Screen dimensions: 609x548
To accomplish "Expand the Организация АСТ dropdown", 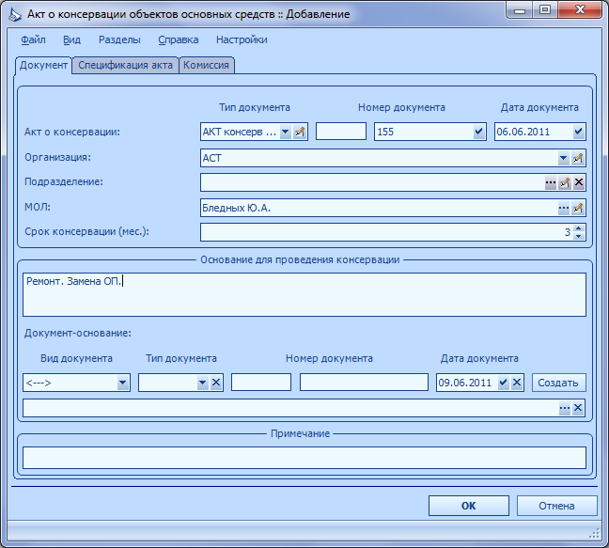I will click(564, 158).
